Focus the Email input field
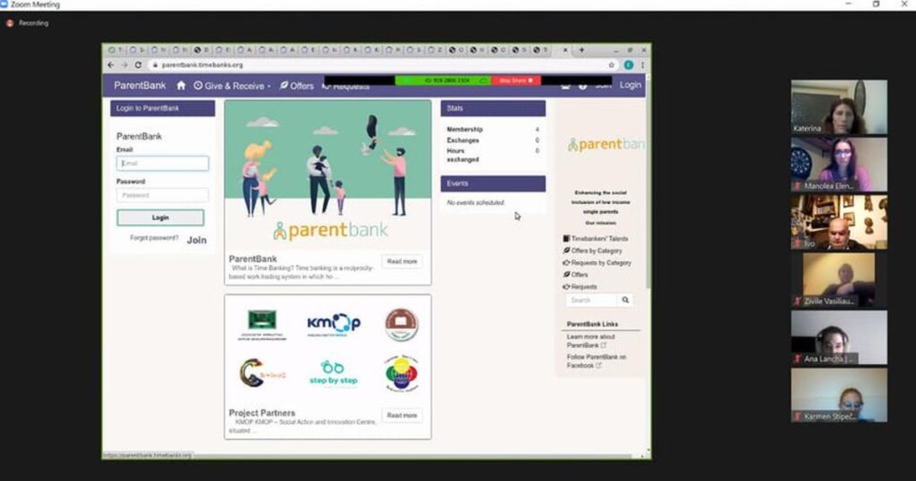Screen dimensions: 916x481 (x=163, y=164)
